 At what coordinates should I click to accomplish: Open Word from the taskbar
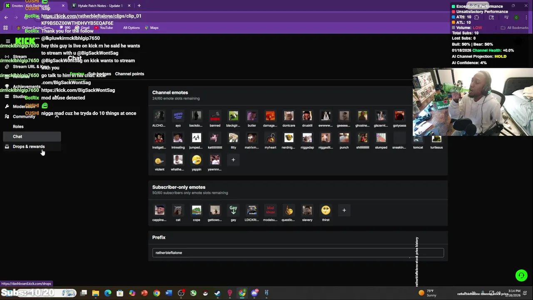pos(169,293)
